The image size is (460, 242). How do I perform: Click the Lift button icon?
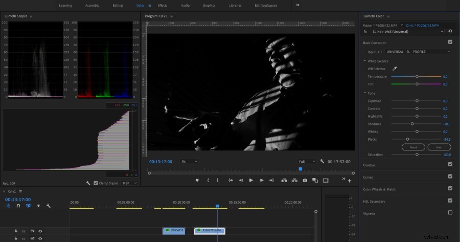[x=284, y=180]
